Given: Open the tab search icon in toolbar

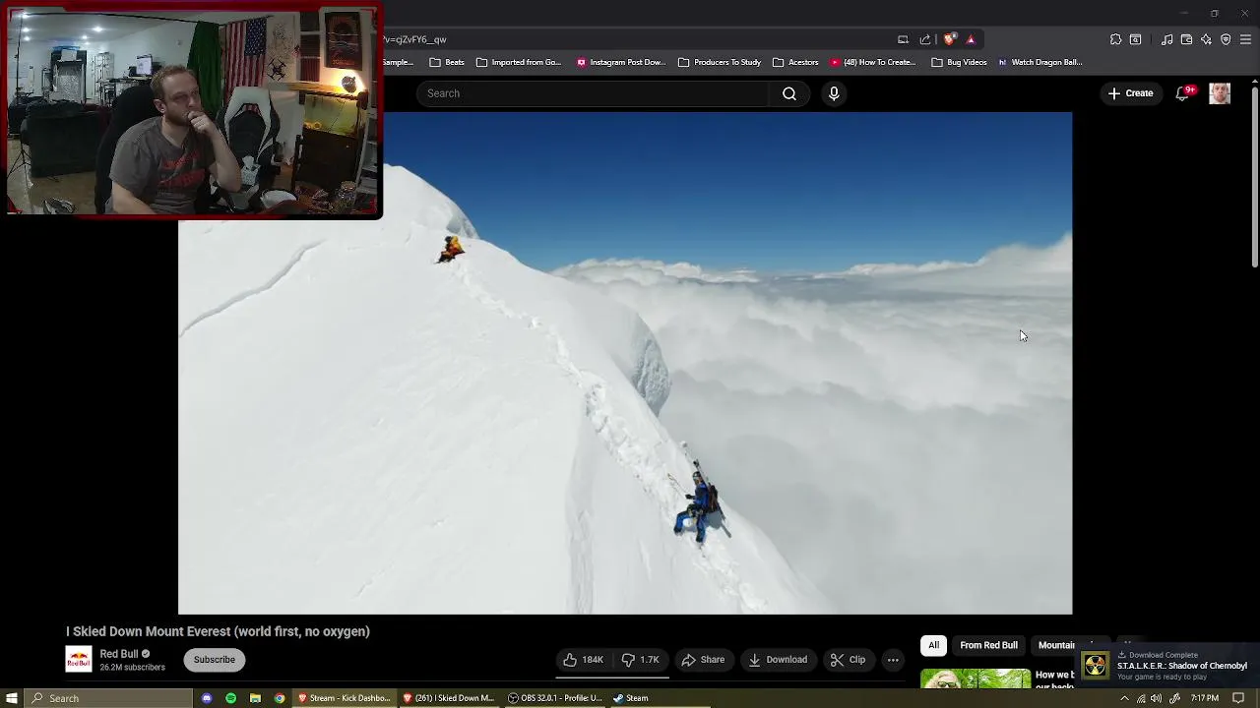Looking at the screenshot, I should [1135, 39].
